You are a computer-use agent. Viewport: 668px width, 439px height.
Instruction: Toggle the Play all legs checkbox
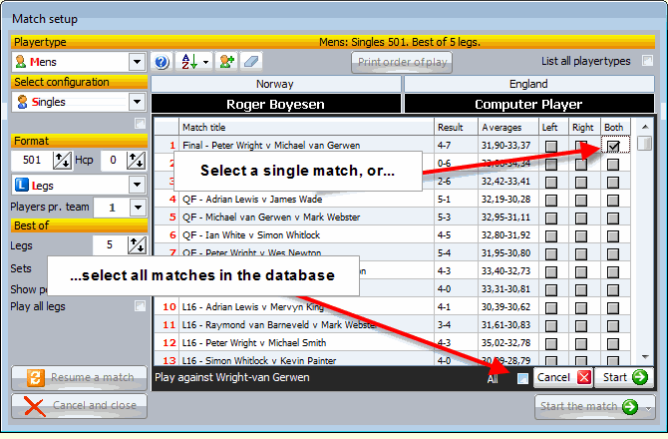pos(140,306)
